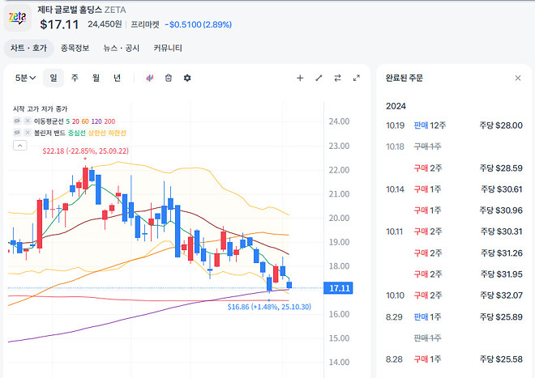Select the 주 weekly timeframe
535x378 pixels.
[x=75, y=78]
